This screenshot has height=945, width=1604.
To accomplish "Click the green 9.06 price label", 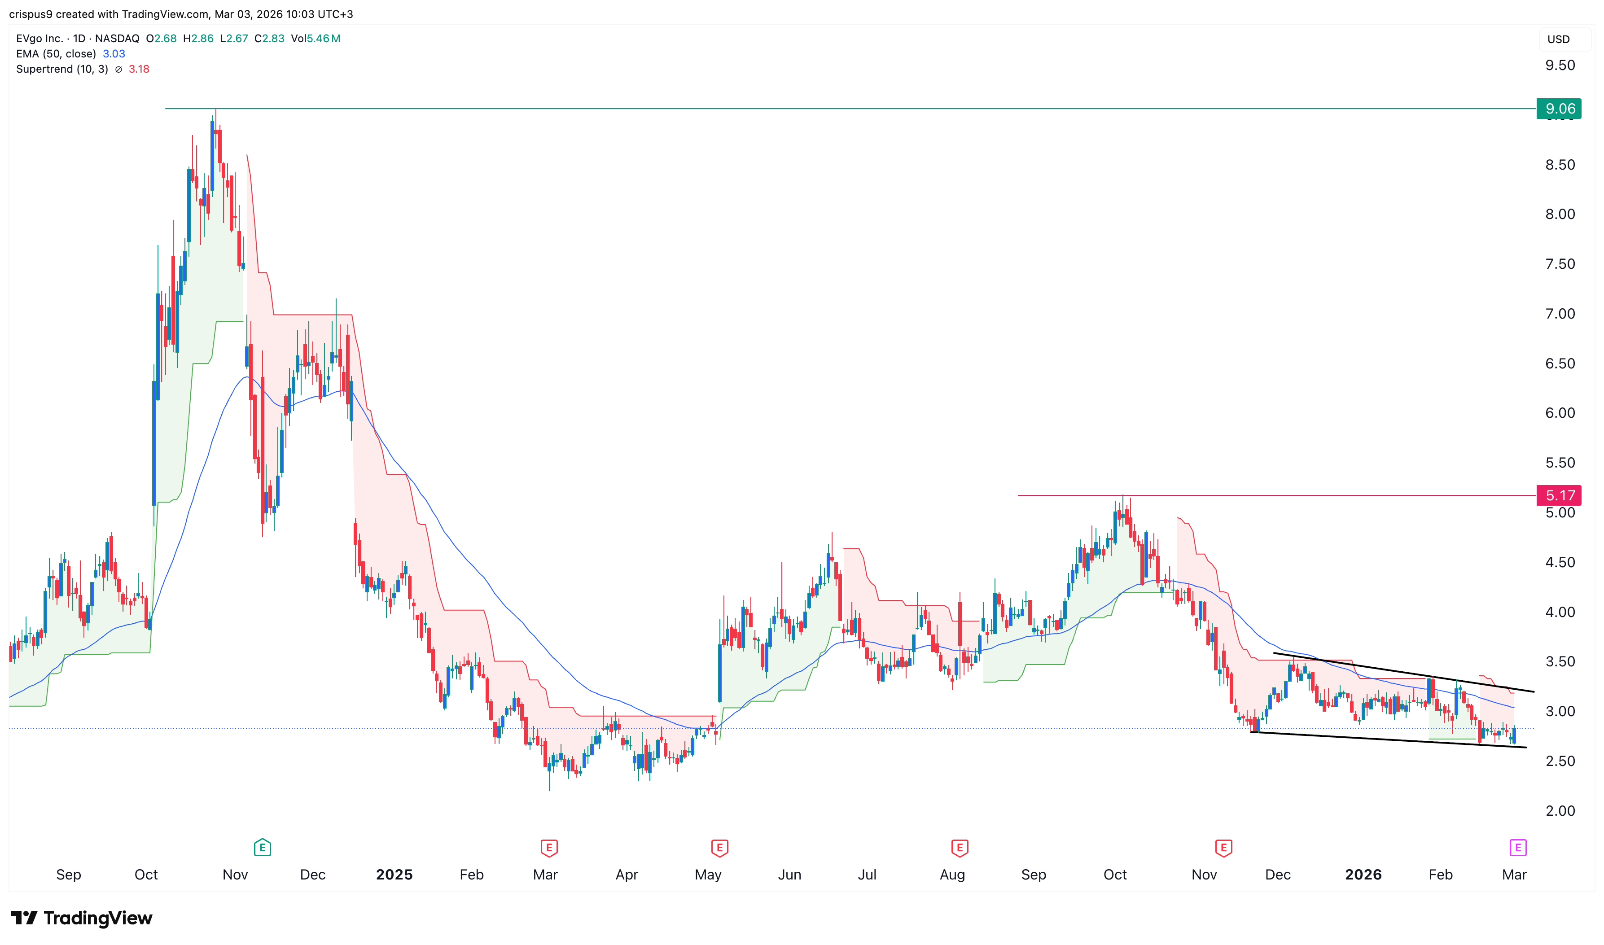I will coord(1560,109).
